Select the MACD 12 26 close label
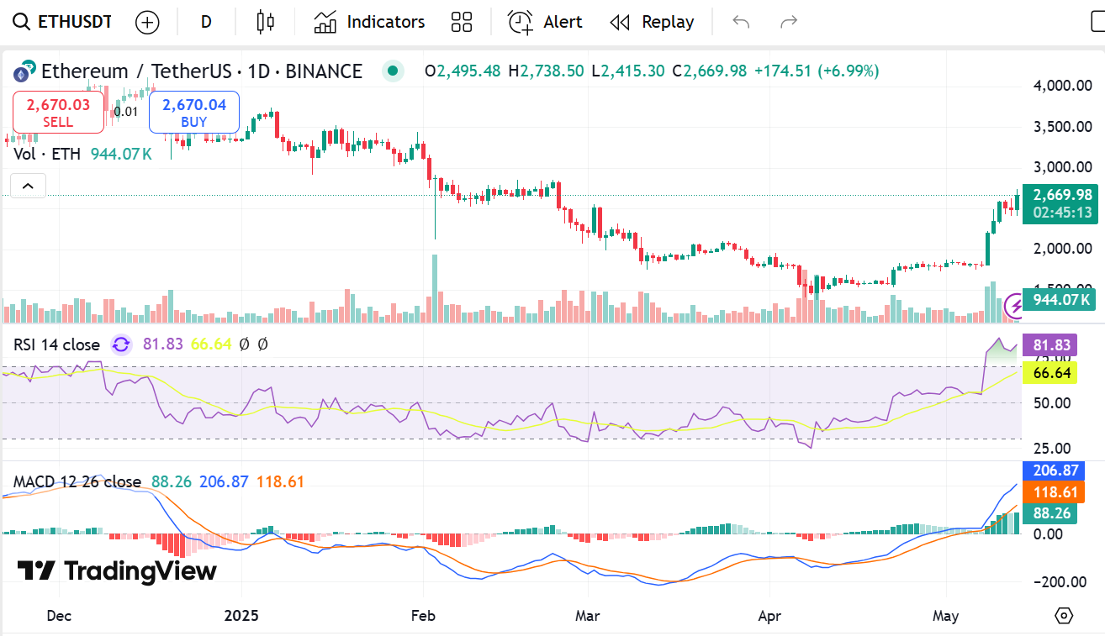This screenshot has height=636, width=1105. (77, 481)
